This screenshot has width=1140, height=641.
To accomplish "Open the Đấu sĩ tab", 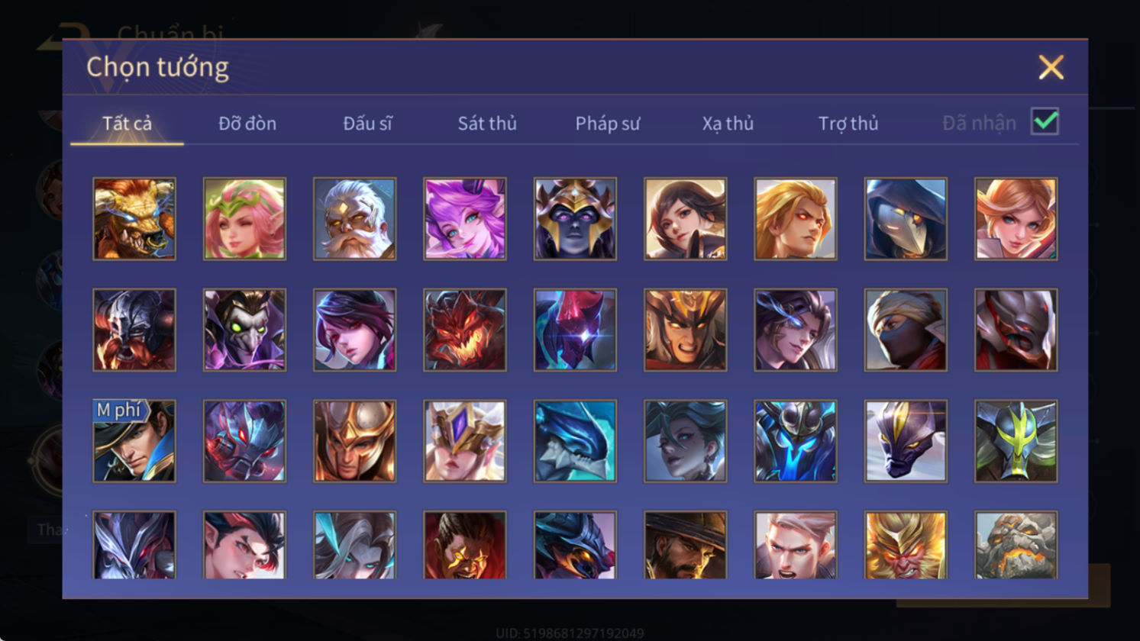I will tap(367, 123).
